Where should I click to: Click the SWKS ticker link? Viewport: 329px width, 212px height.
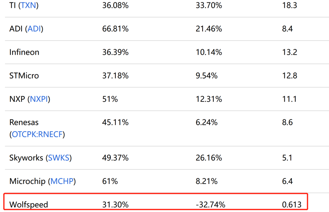[x=59, y=158]
